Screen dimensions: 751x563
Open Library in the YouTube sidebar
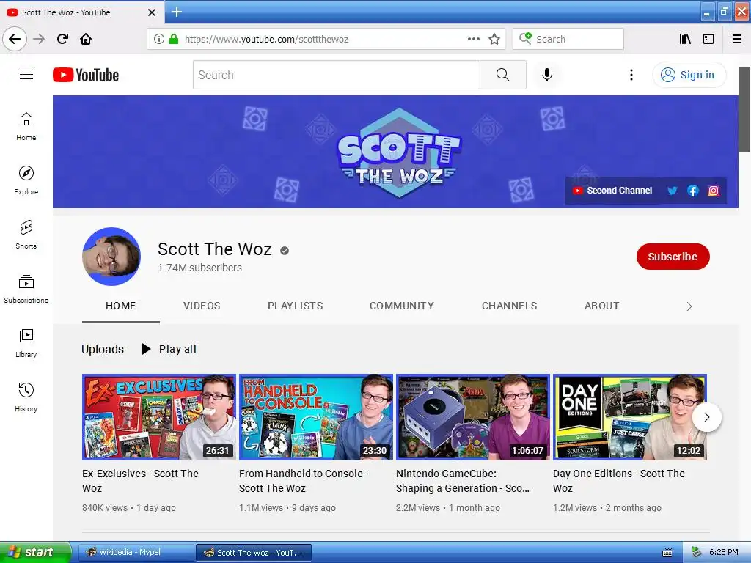tap(26, 343)
